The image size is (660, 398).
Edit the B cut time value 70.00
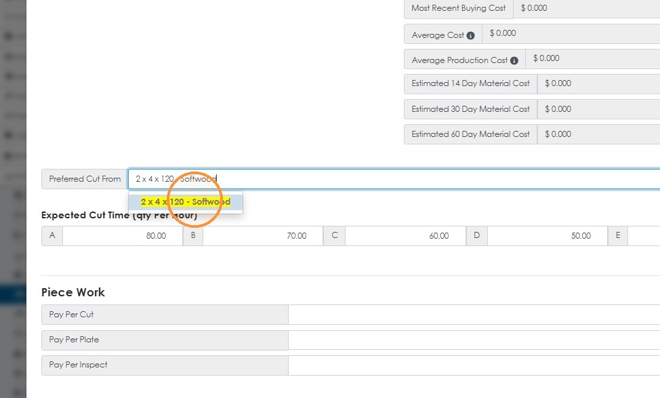(x=263, y=236)
